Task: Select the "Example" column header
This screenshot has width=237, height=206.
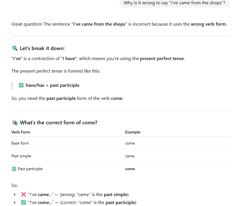Action: 133,132
